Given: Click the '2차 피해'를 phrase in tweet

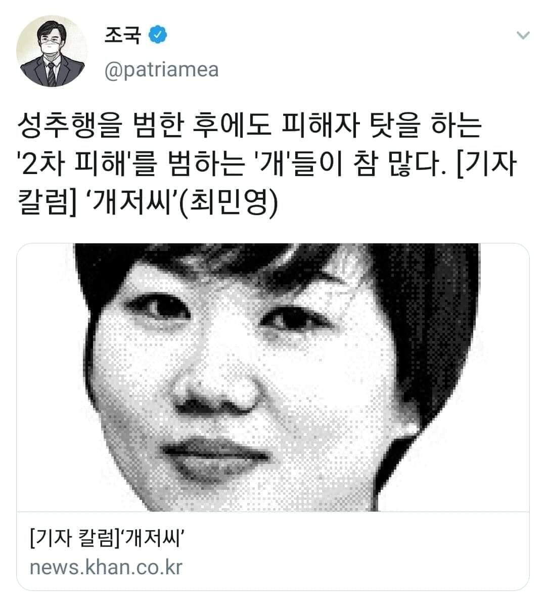Looking at the screenshot, I should click(87, 164).
